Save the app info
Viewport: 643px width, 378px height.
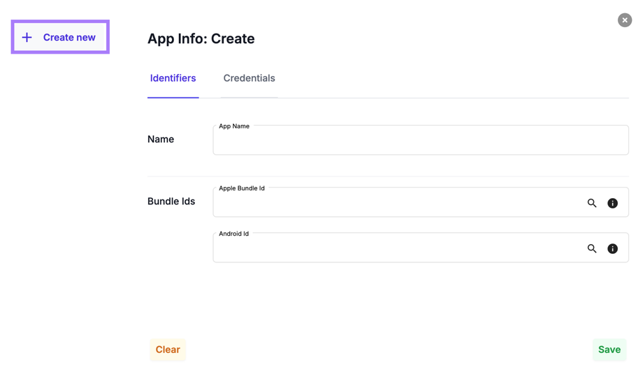point(609,349)
